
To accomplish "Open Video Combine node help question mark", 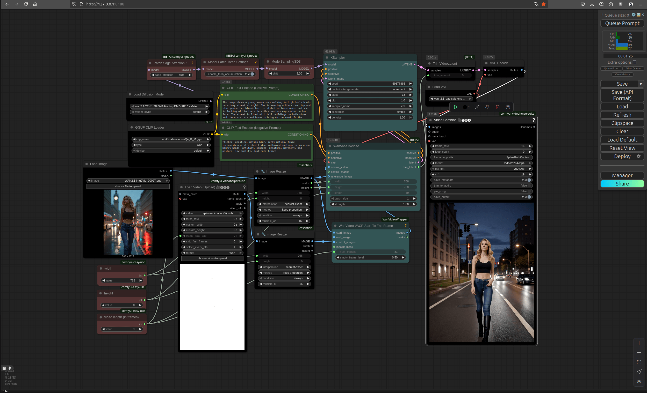I will click(533, 120).
